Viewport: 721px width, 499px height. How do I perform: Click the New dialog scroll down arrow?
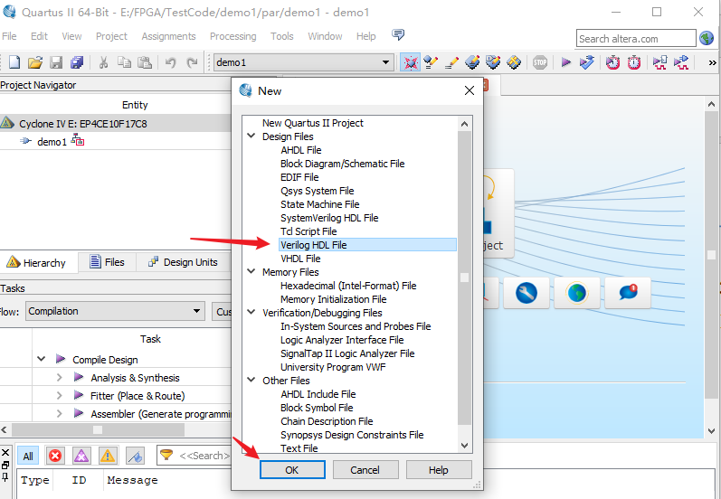pyautogui.click(x=464, y=446)
